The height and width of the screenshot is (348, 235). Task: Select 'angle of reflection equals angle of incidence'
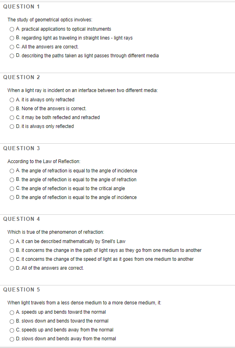(x=12, y=197)
